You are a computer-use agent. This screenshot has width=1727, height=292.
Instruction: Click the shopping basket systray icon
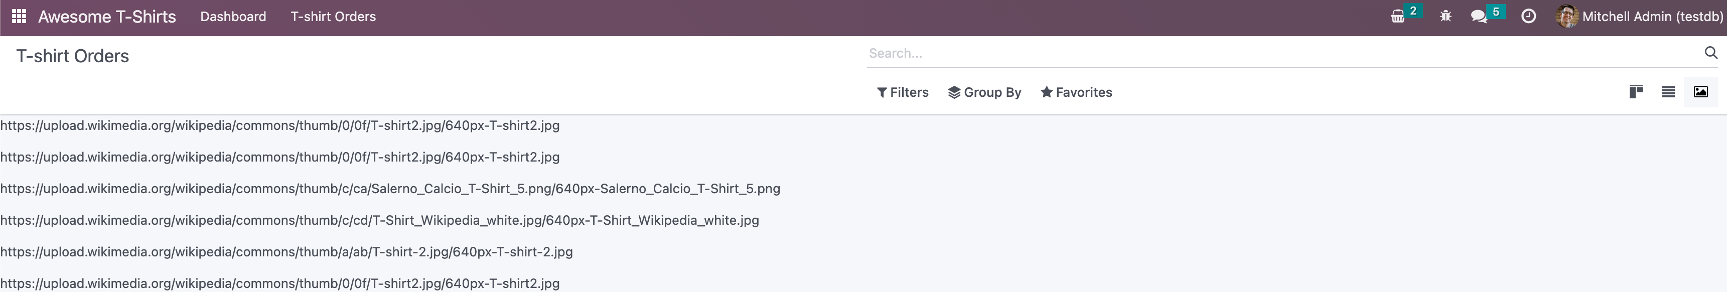coord(1398,17)
